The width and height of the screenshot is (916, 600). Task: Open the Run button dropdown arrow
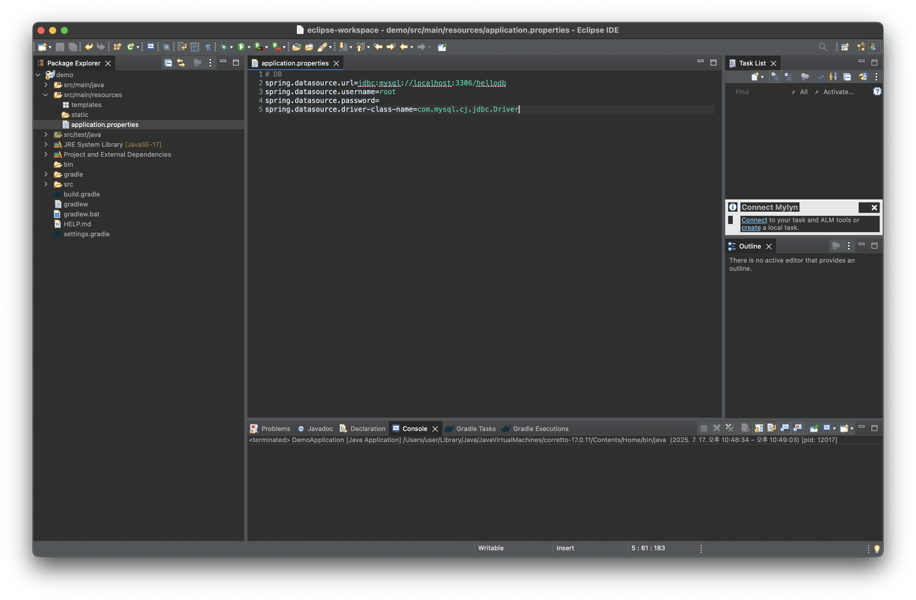pyautogui.click(x=249, y=47)
